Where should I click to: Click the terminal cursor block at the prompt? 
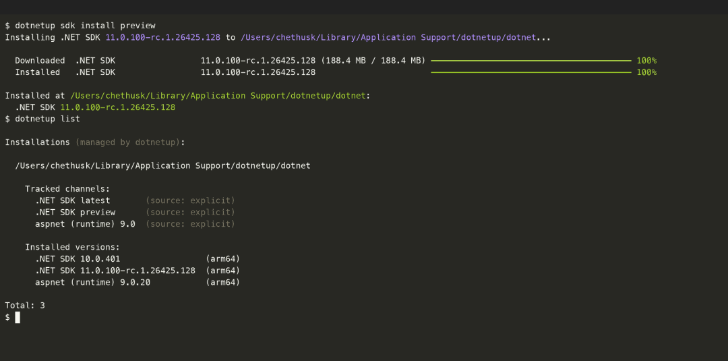click(17, 317)
